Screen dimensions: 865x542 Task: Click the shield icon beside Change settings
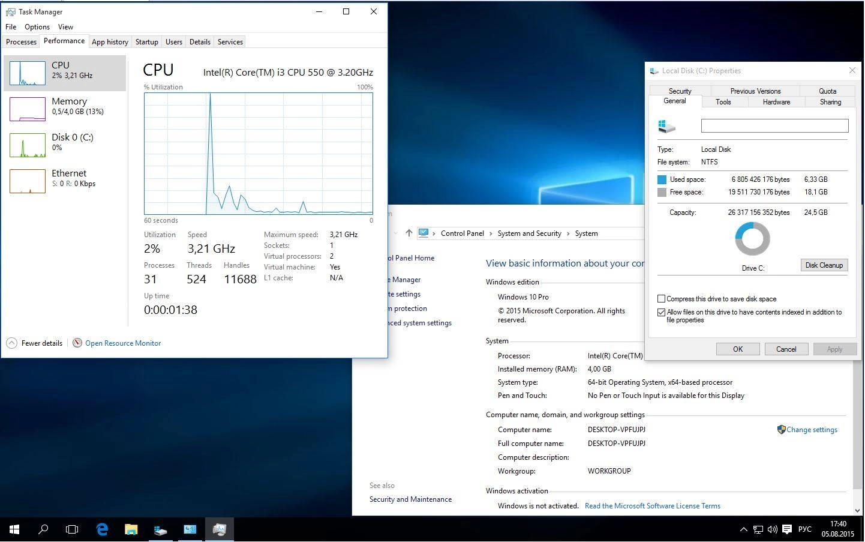781,430
